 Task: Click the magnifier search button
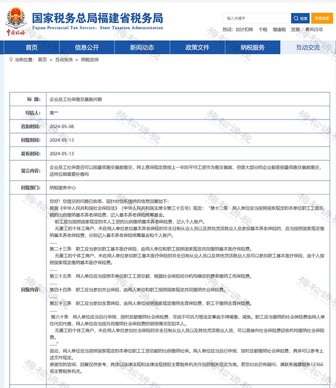[300, 18]
